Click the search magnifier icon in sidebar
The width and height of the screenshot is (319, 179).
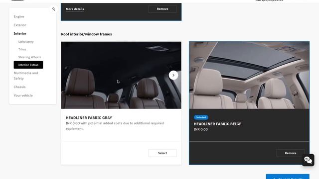click(x=53, y=9)
